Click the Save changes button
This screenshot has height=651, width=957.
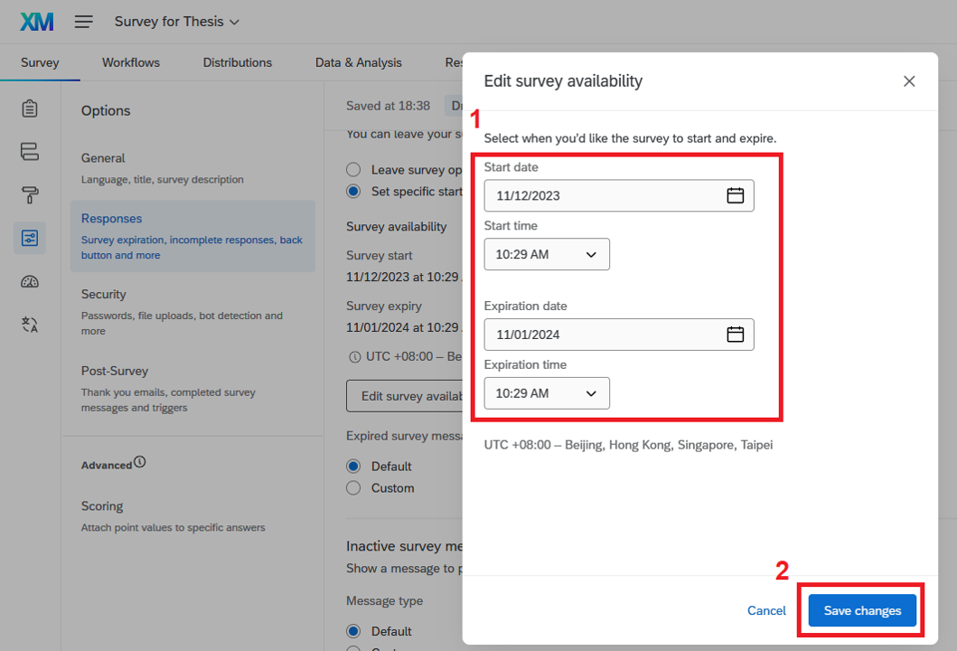pyautogui.click(x=862, y=611)
